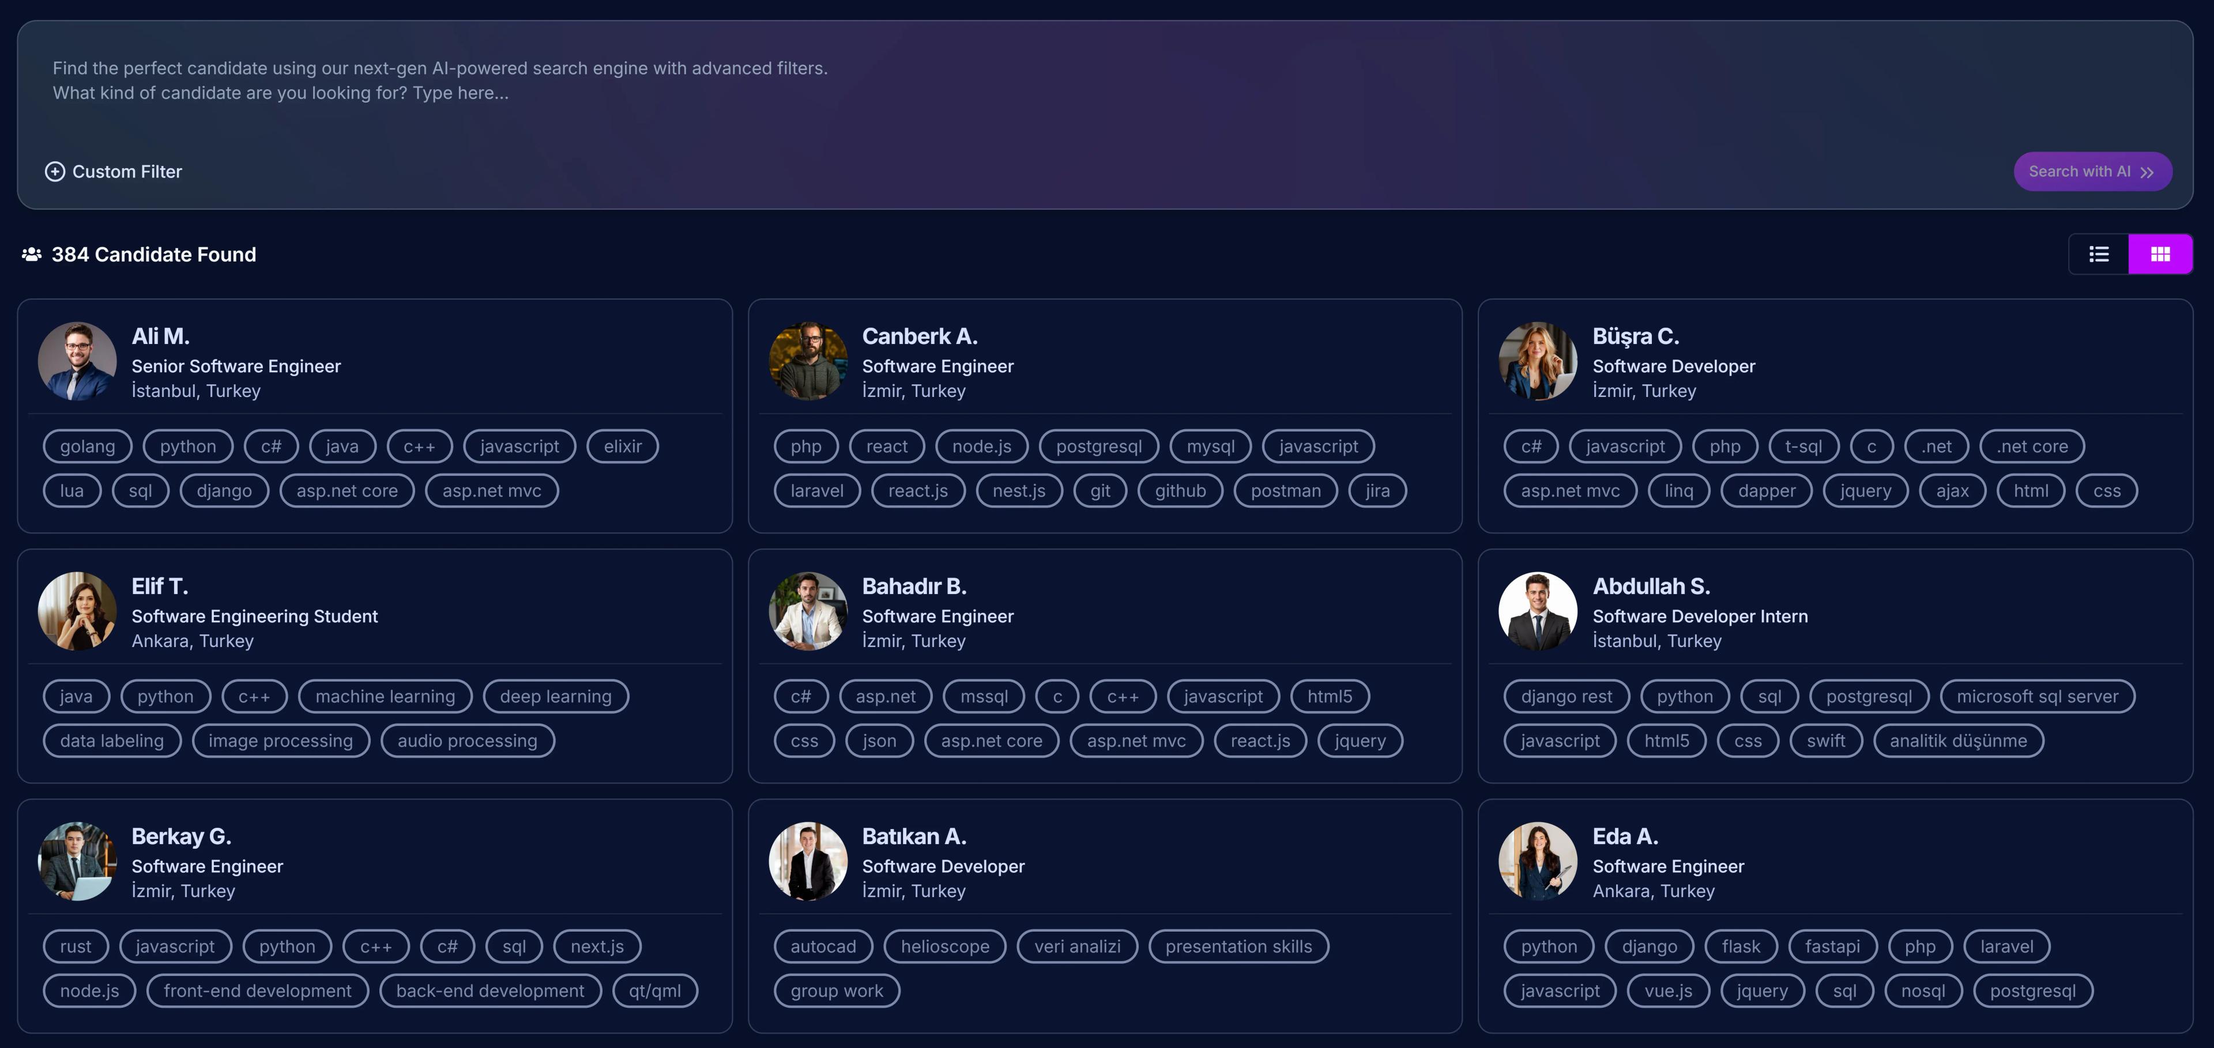Switch to list view using the list icon
Viewport: 2214px width, 1048px height.
(x=2099, y=254)
